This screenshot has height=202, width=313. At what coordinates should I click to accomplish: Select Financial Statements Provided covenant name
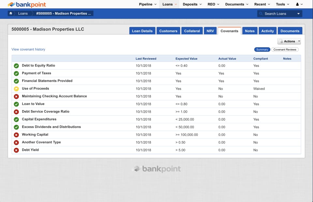(47, 81)
